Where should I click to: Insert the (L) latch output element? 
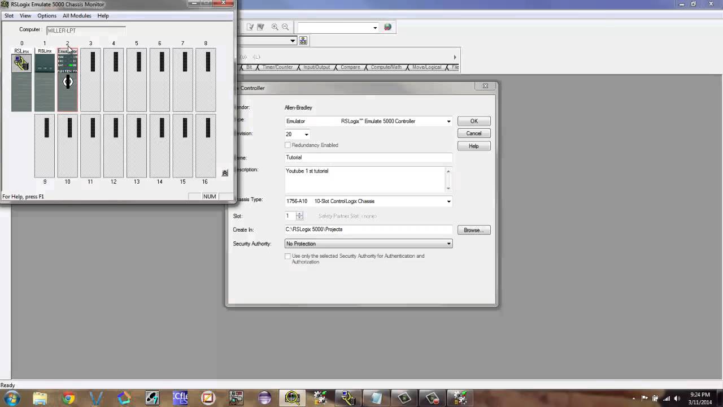click(x=256, y=57)
